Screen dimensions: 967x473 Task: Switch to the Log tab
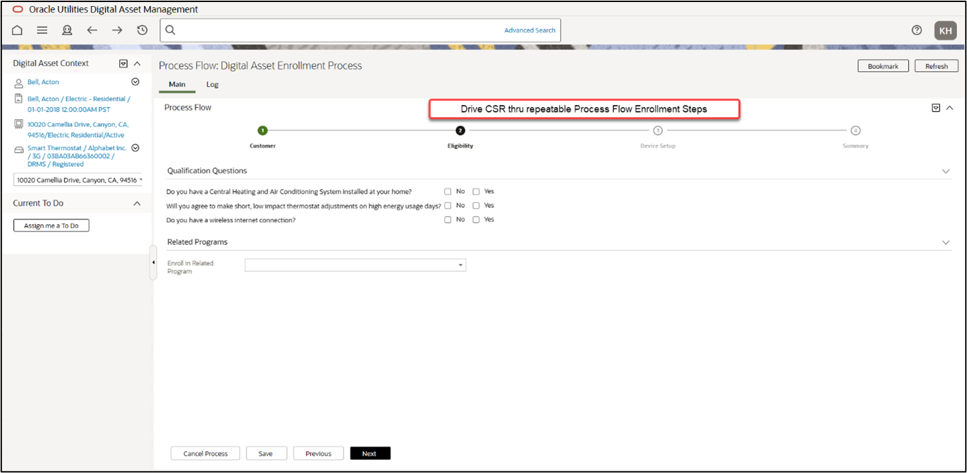[x=212, y=85]
